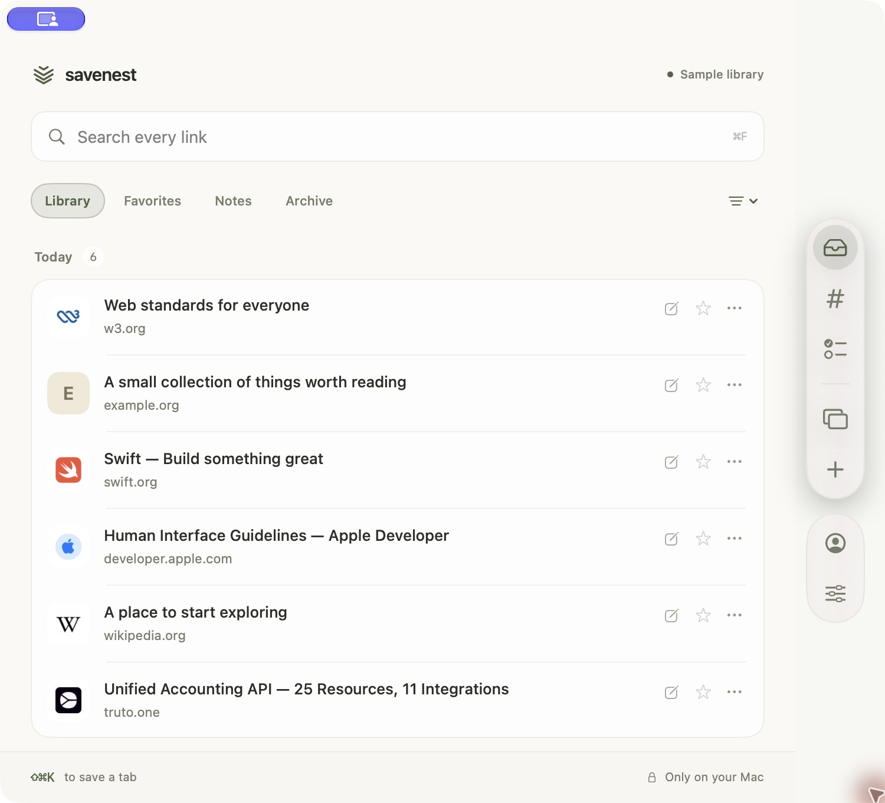Edit note for truto.one link

point(671,693)
